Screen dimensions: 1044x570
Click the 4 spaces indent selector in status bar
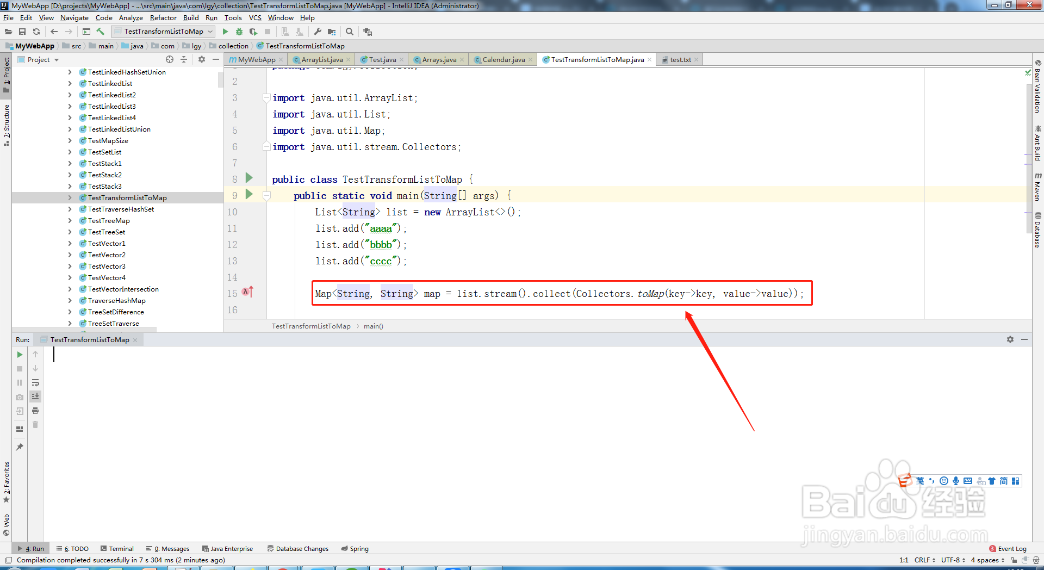click(x=987, y=560)
